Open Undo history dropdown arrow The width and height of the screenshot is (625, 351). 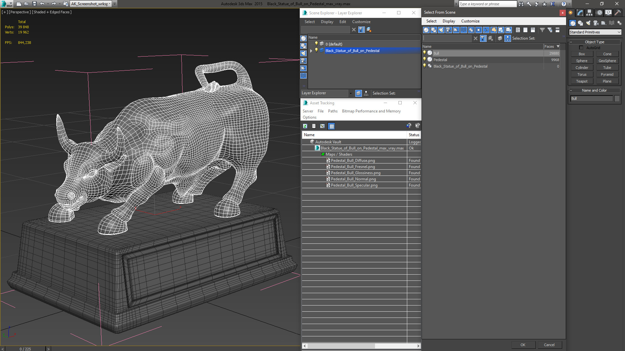coord(48,4)
